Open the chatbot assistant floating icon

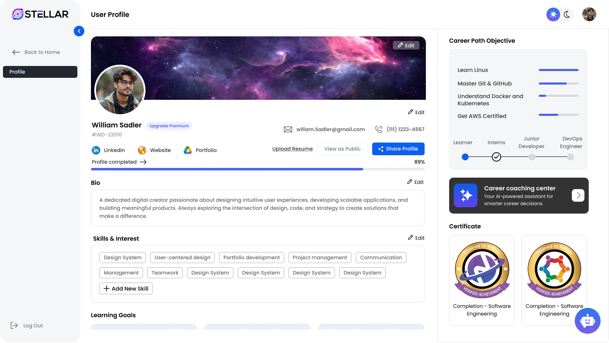point(587,321)
